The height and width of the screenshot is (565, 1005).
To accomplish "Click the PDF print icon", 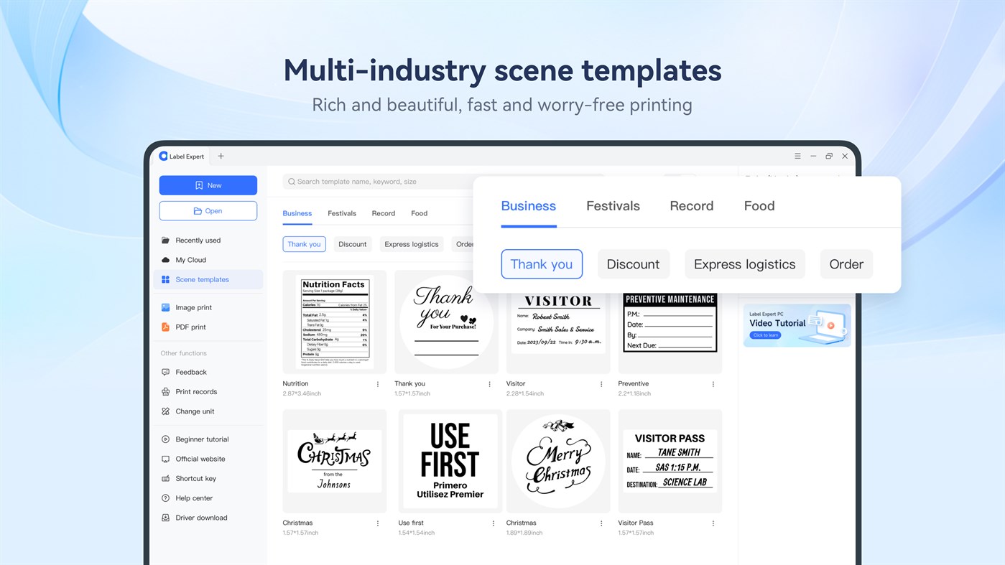I will pos(166,327).
